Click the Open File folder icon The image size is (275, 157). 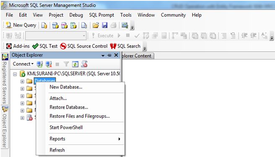96,25
